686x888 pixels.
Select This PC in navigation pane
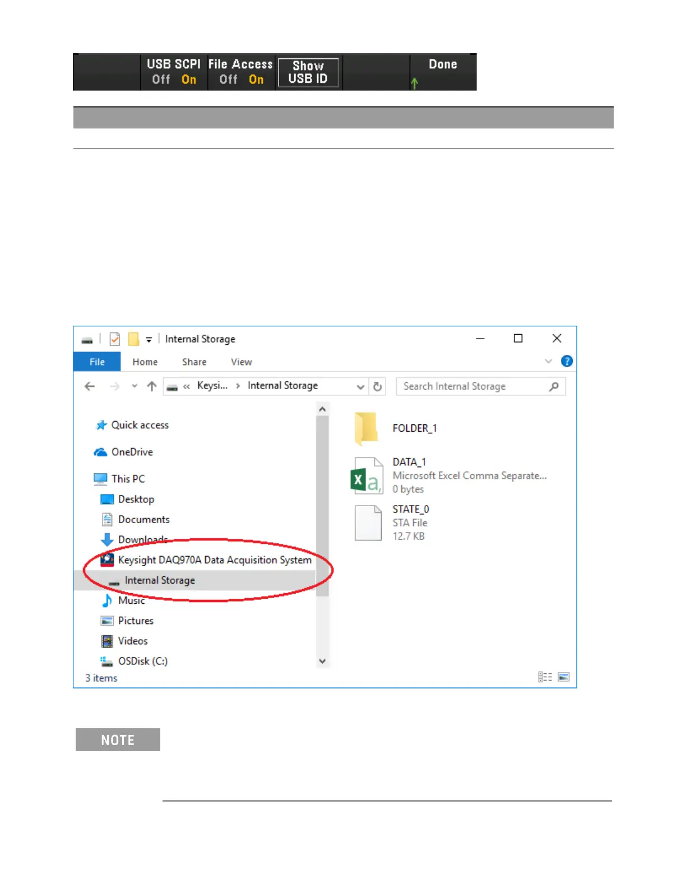(128, 479)
